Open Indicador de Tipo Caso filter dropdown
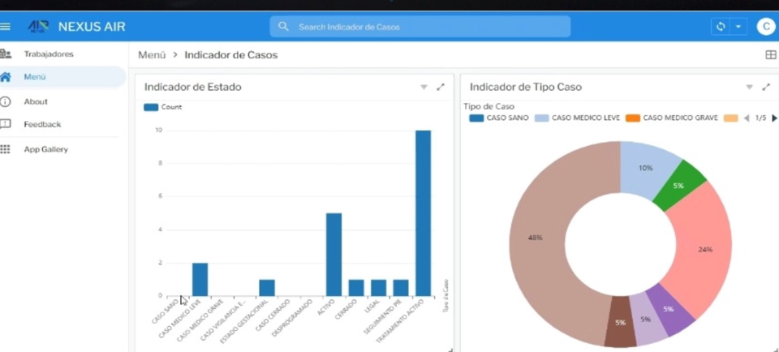The width and height of the screenshot is (779, 352). 749,87
